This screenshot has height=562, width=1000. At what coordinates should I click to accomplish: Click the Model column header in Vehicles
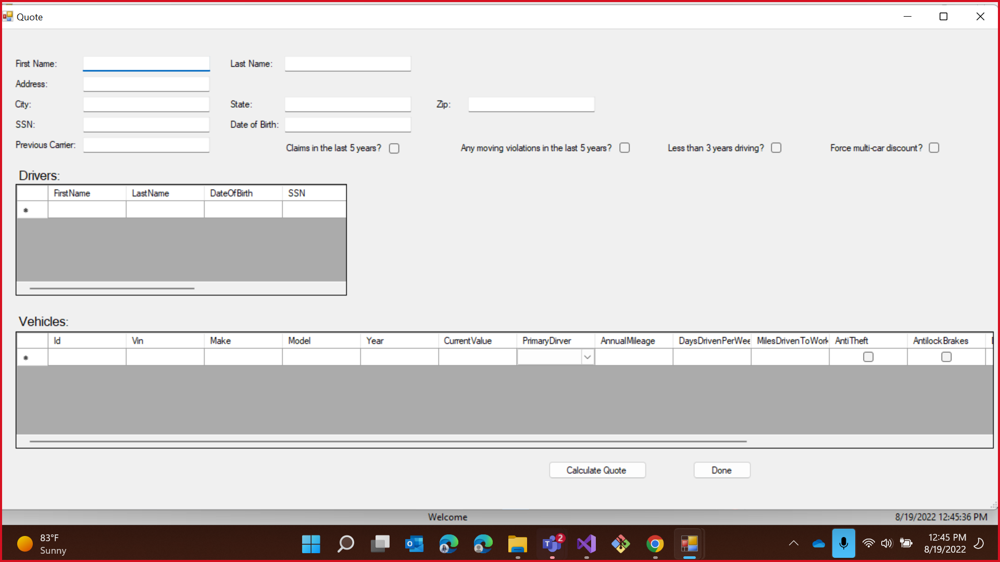pyautogui.click(x=321, y=341)
